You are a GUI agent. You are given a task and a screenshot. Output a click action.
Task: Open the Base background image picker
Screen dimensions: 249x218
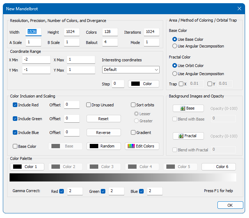(188, 108)
